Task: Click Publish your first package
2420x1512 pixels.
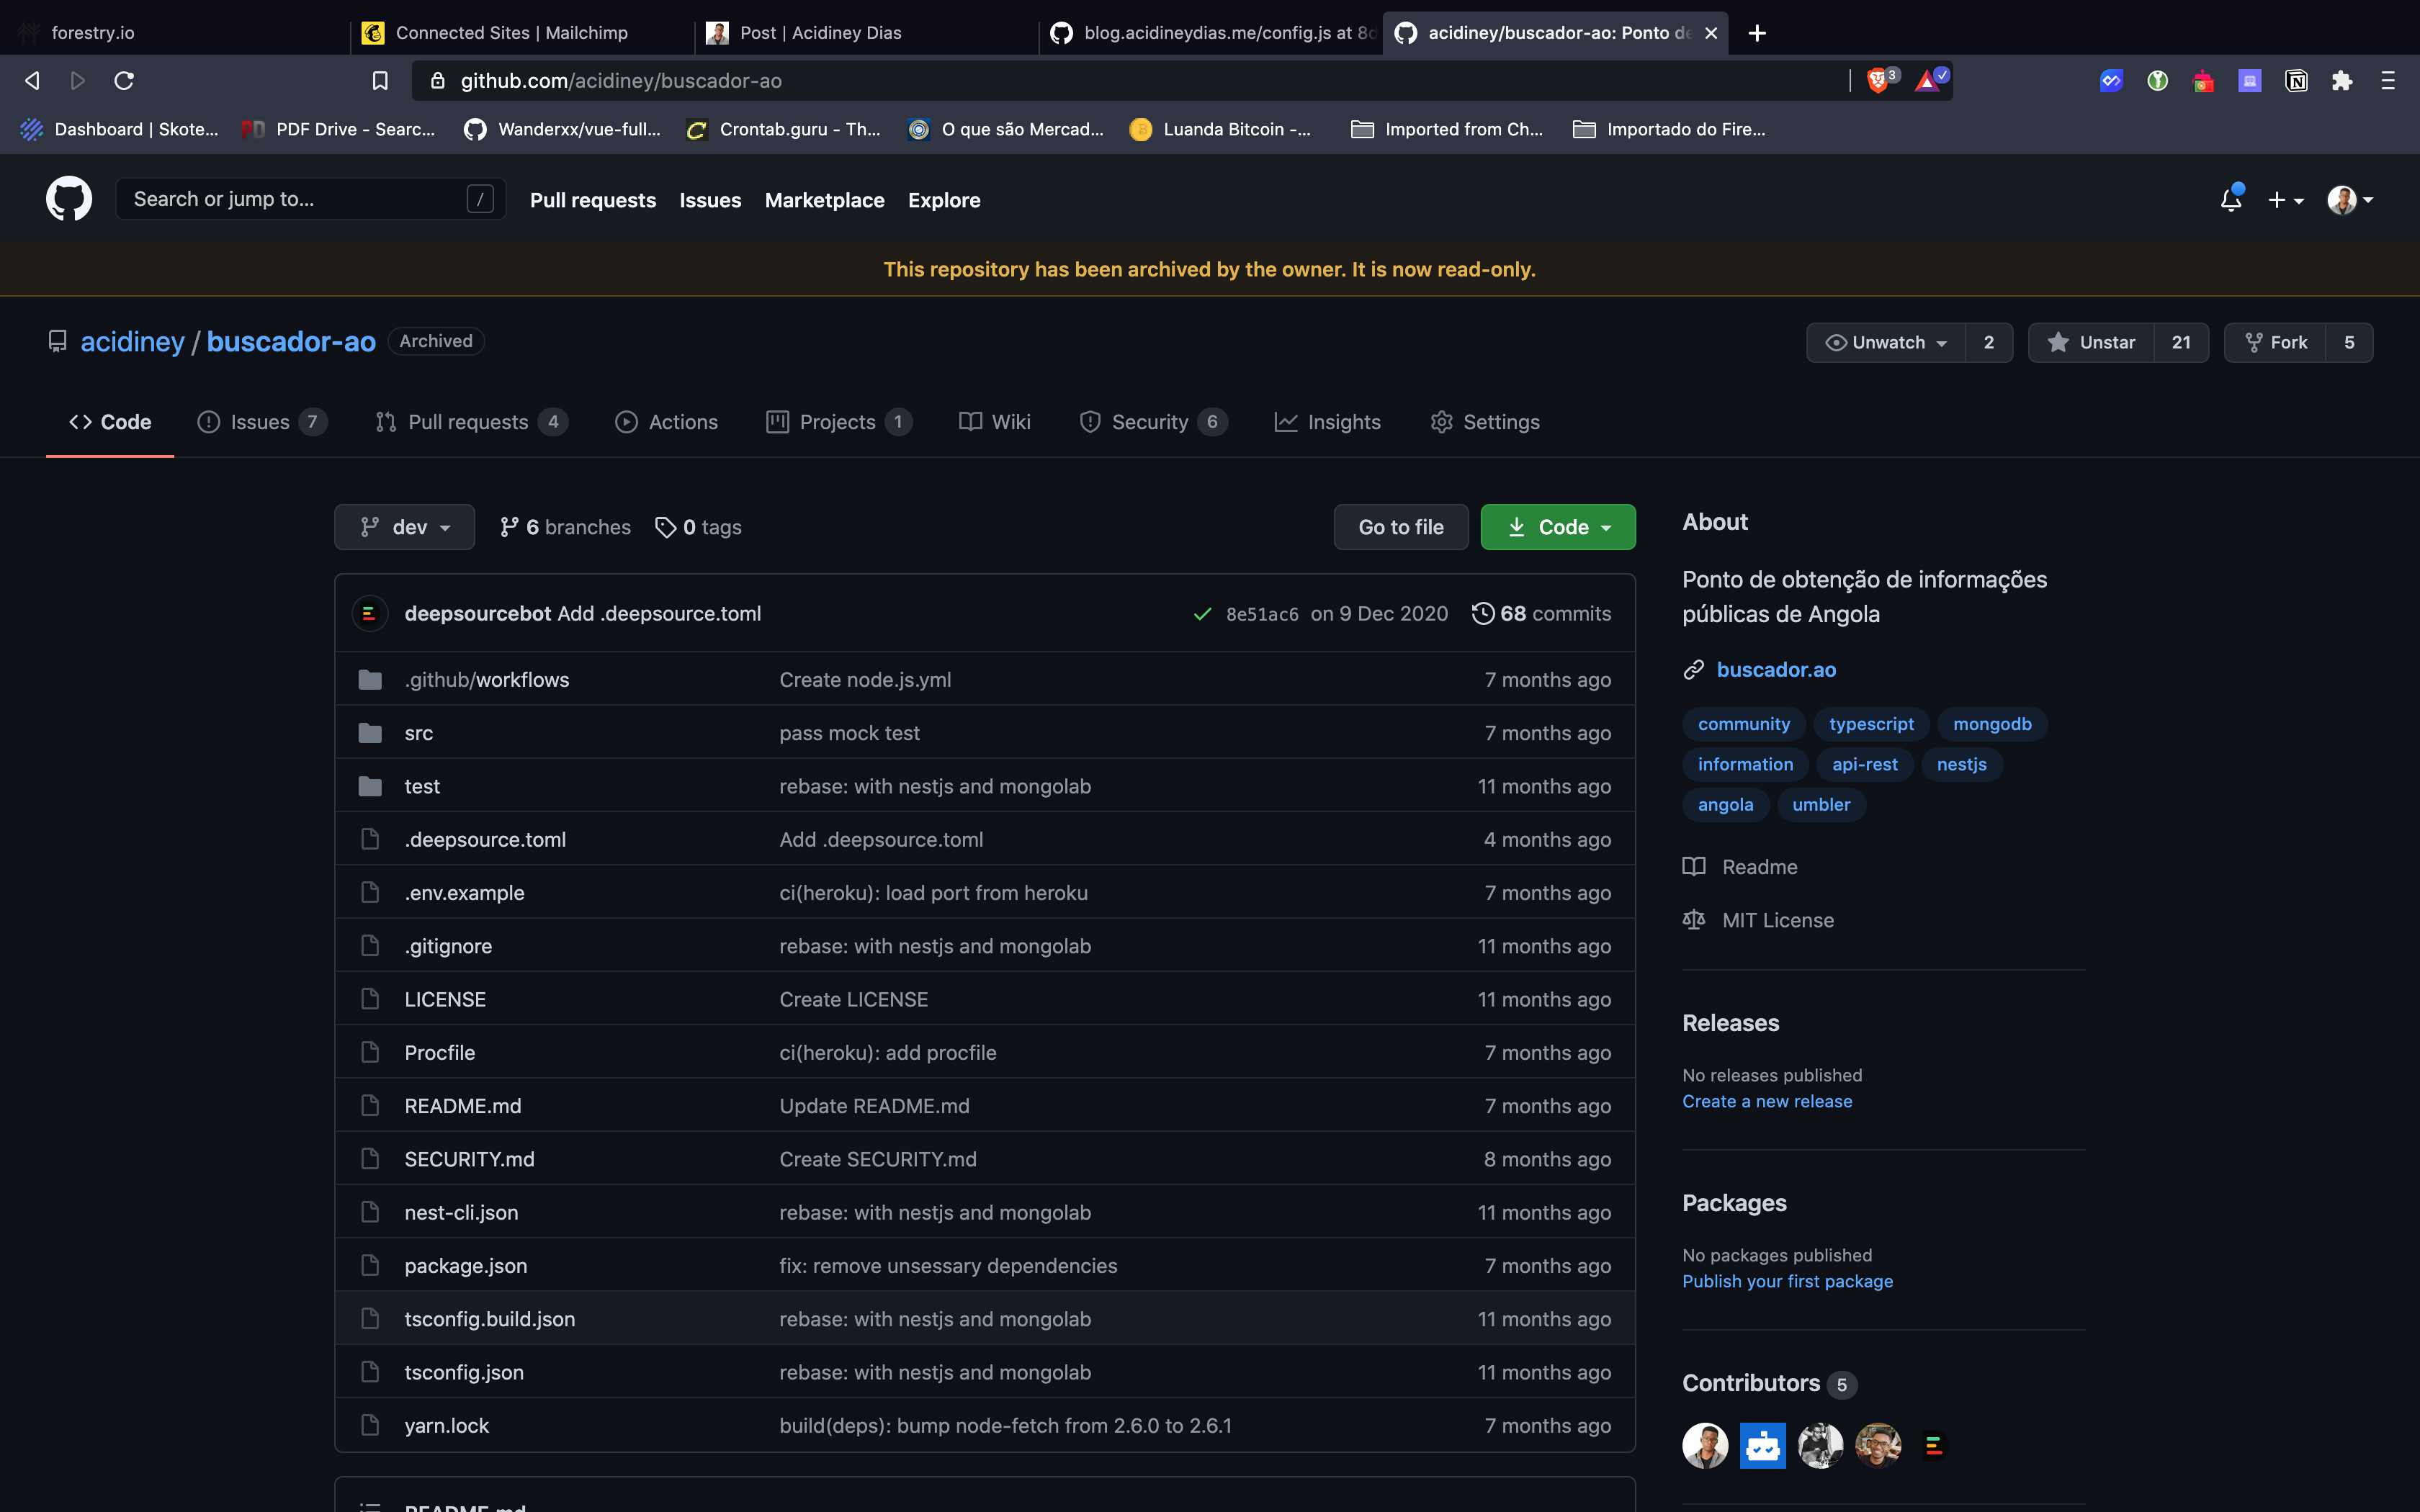Action: [1787, 1281]
